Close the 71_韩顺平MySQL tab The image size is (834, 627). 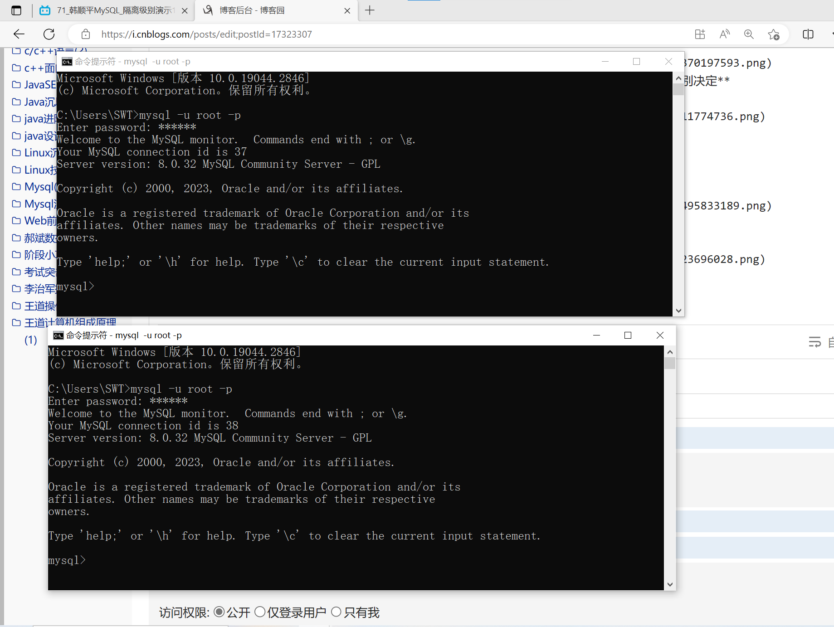[x=185, y=10]
